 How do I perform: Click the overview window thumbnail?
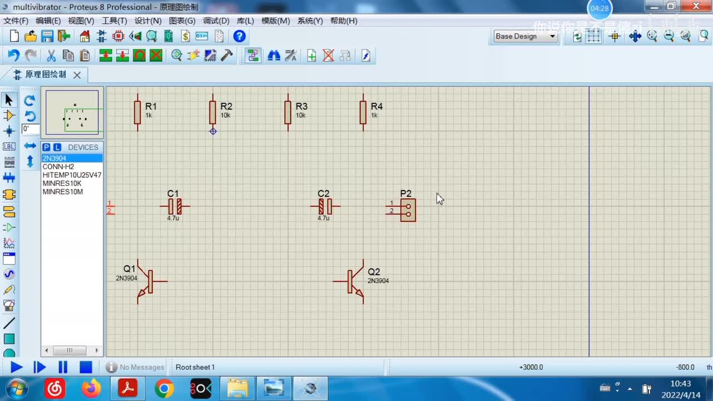[72, 113]
